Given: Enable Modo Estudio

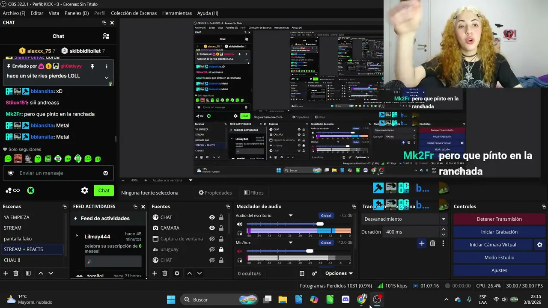Looking at the screenshot, I should [x=499, y=258].
